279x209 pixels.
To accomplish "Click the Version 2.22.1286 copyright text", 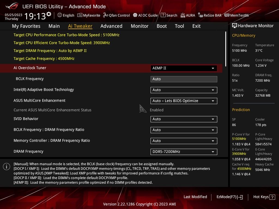I will pos(139,204).
